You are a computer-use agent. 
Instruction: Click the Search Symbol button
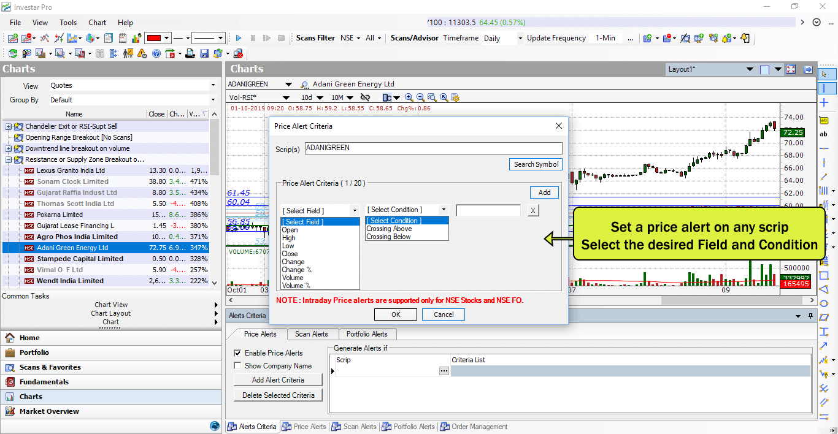[536, 164]
